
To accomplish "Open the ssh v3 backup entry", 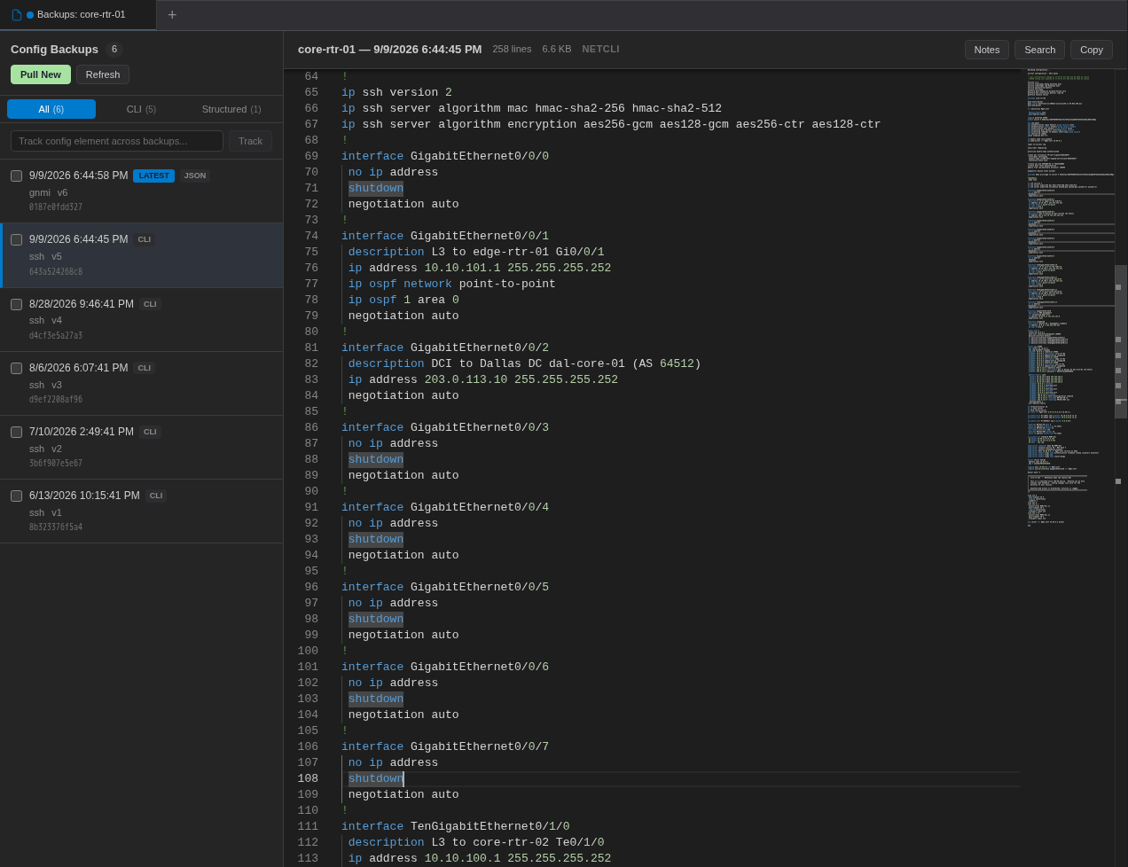I will (x=142, y=384).
